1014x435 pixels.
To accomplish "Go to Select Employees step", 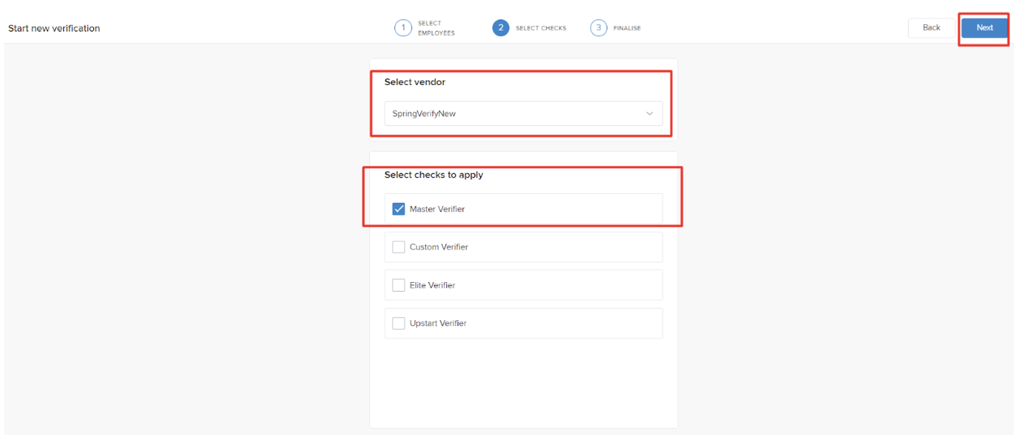I will pos(436,28).
